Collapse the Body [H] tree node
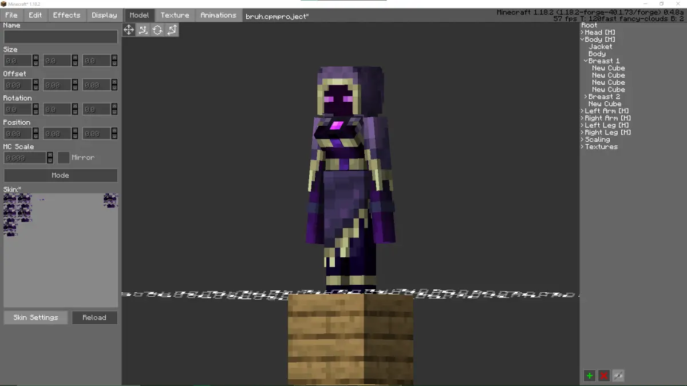 [x=582, y=39]
